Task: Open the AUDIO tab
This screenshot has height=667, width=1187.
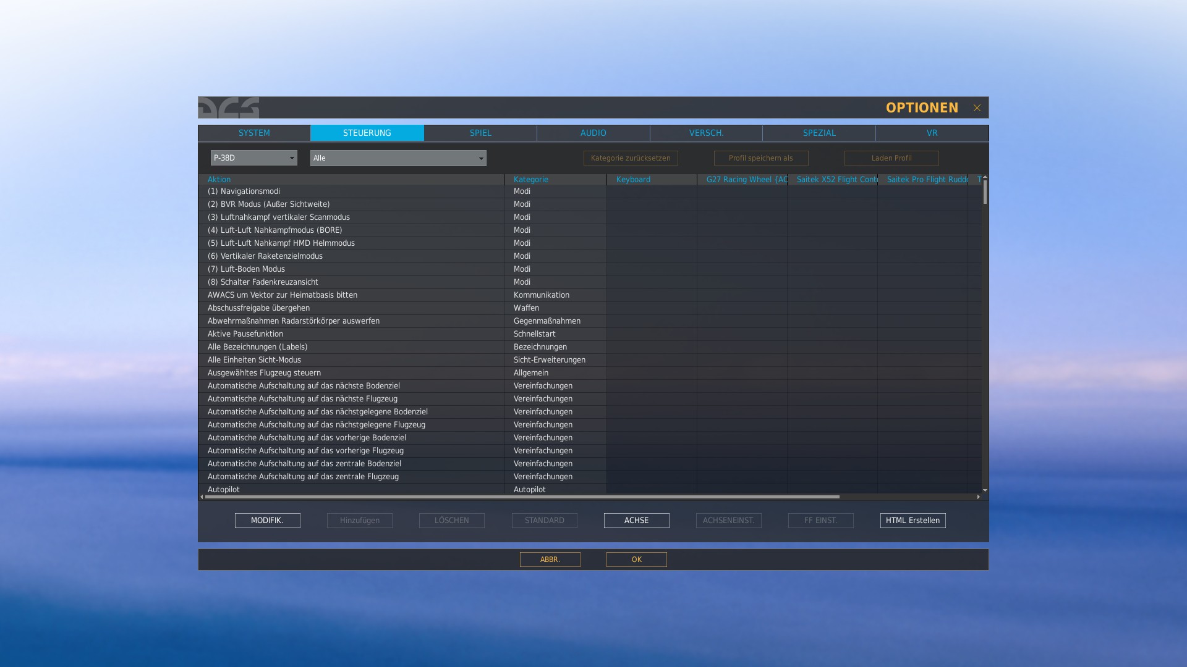Action: 593,133
